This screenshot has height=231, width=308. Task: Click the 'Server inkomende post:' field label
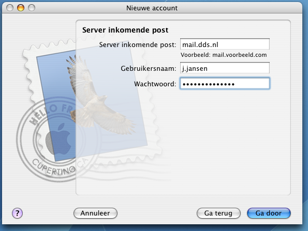[x=138, y=45]
